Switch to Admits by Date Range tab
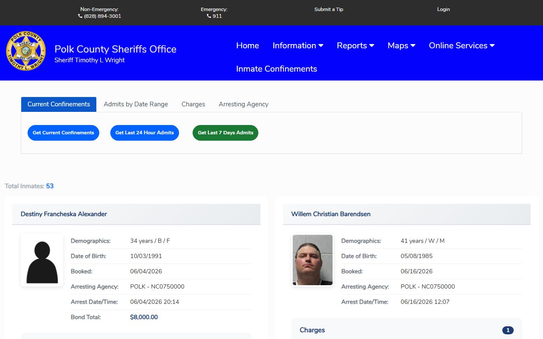This screenshot has width=543, height=339. (x=136, y=104)
